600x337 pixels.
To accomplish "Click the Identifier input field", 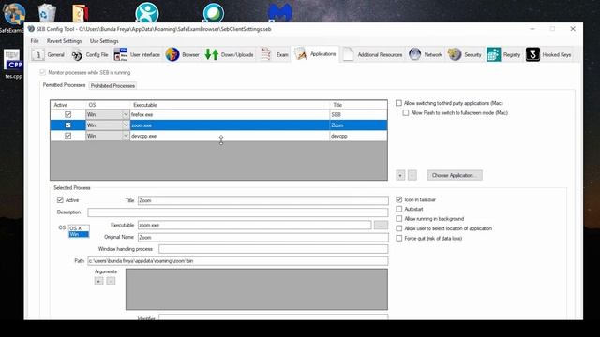I will pos(273,317).
